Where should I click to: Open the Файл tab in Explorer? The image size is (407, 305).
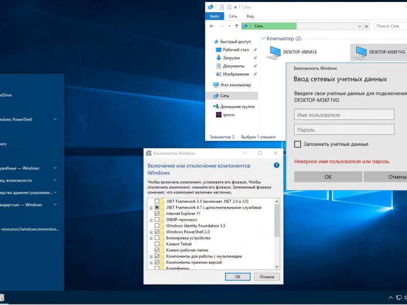point(214,16)
